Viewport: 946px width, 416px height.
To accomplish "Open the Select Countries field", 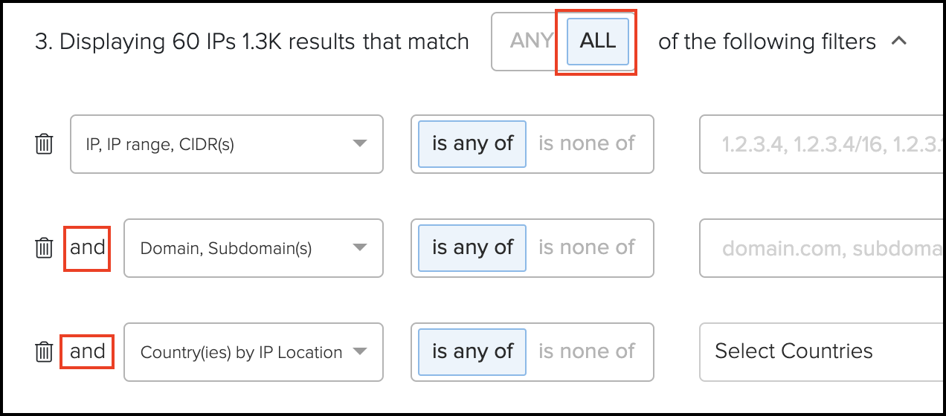I will coord(823,352).
